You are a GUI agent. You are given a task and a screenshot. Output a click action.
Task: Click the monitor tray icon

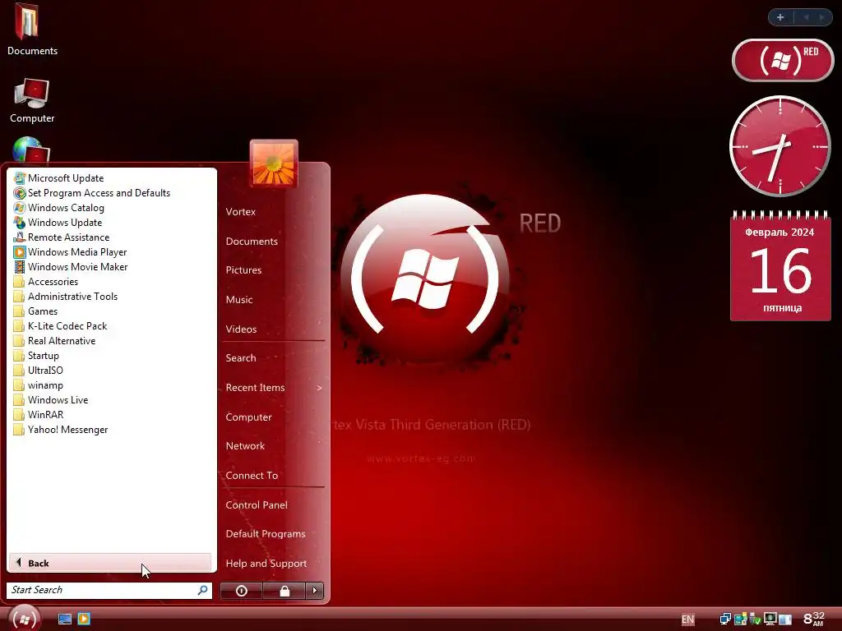[770, 619]
